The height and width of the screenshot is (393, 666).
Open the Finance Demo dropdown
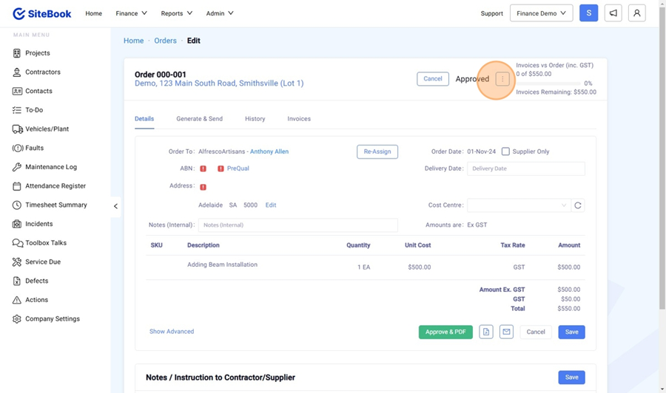tap(541, 13)
